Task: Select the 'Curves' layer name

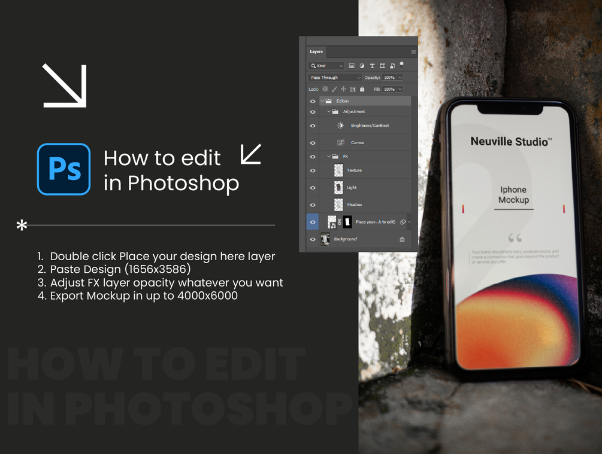Action: 358,142
